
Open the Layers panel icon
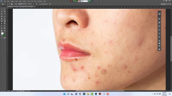click(159, 49)
